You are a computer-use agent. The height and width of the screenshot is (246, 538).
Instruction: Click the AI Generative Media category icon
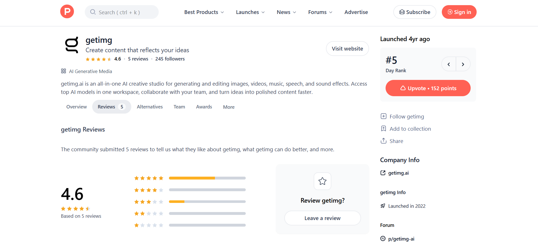pyautogui.click(x=63, y=71)
